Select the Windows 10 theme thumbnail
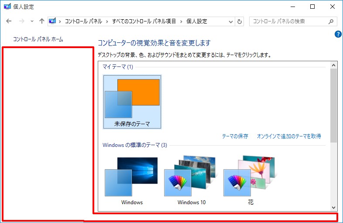The height and width of the screenshot is (223, 343). pos(191,181)
